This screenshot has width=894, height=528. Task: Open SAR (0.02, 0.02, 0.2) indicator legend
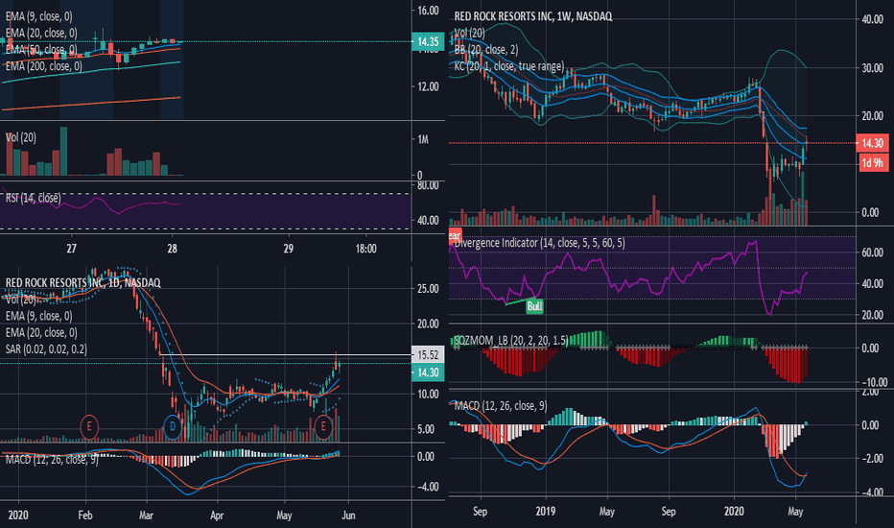[46, 348]
